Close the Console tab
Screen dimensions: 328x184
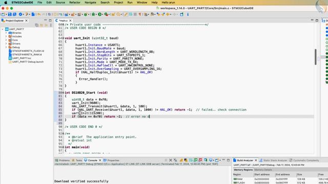[x=100, y=160]
